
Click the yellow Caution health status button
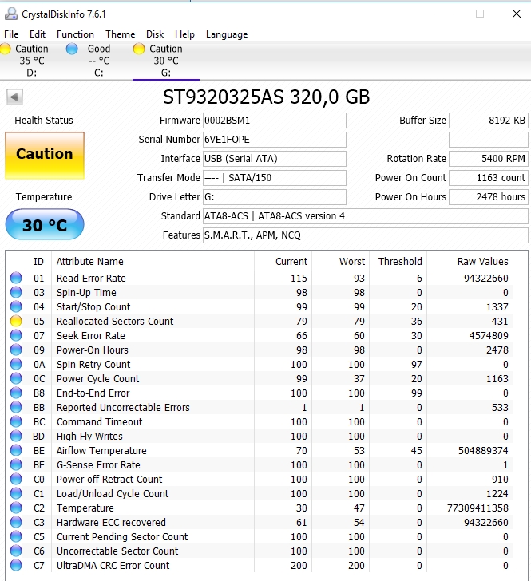click(44, 154)
